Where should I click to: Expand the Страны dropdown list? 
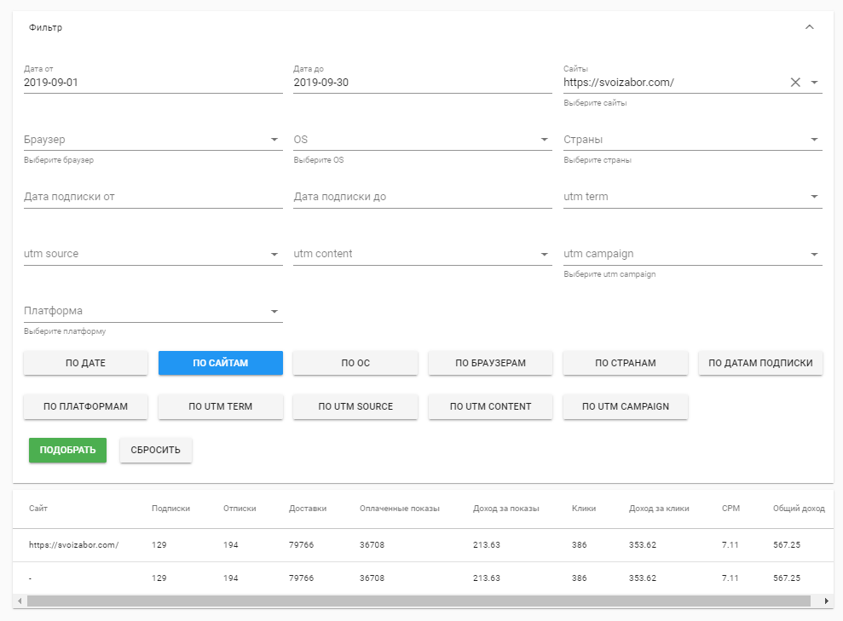pyautogui.click(x=814, y=140)
